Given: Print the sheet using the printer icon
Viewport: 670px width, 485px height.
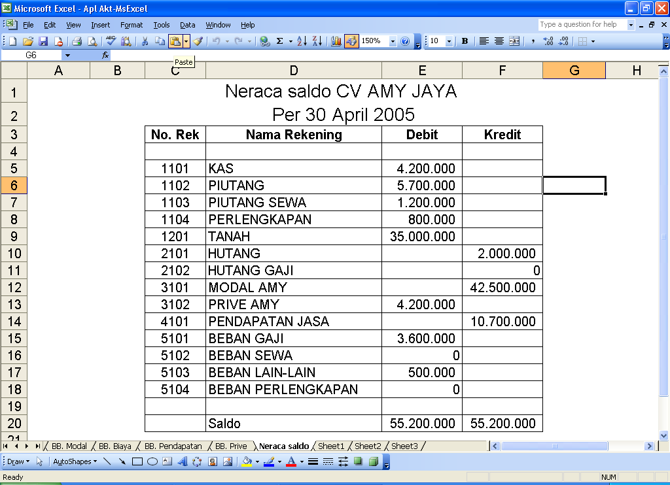Looking at the screenshot, I should tap(77, 41).
